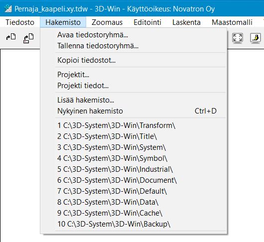Click the open file toolbar icon
This screenshot has width=264, height=242.
tap(11, 37)
